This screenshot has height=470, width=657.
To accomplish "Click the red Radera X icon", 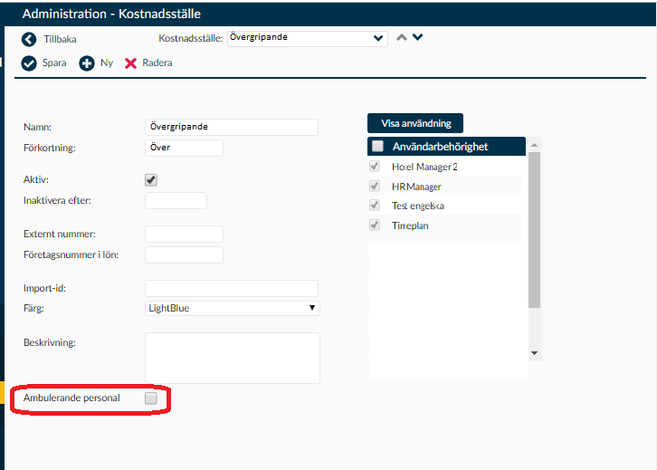I will pyautogui.click(x=130, y=63).
